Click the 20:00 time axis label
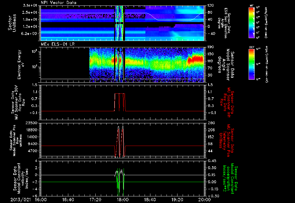295x203 pixels. [x=205, y=200]
